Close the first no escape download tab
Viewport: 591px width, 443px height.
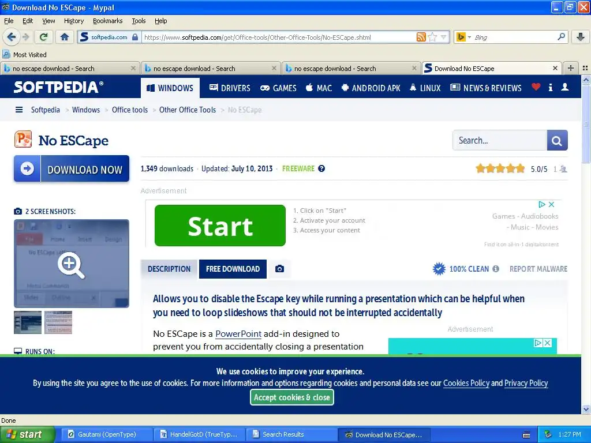pos(133,68)
